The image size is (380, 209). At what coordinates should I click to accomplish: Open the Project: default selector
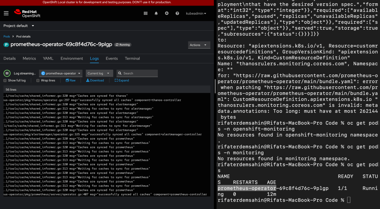[x=19, y=26]
